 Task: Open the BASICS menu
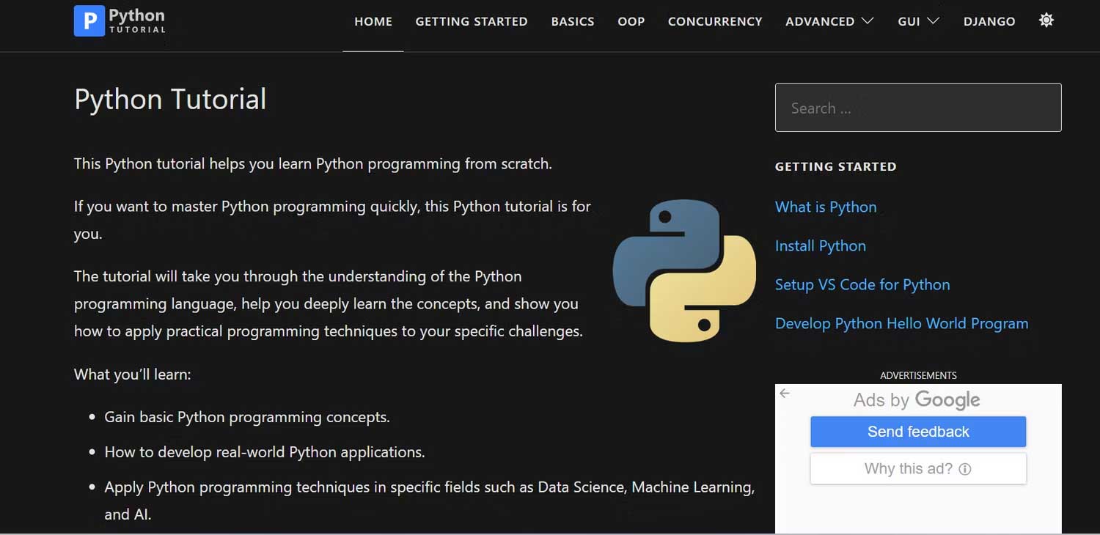(x=573, y=21)
